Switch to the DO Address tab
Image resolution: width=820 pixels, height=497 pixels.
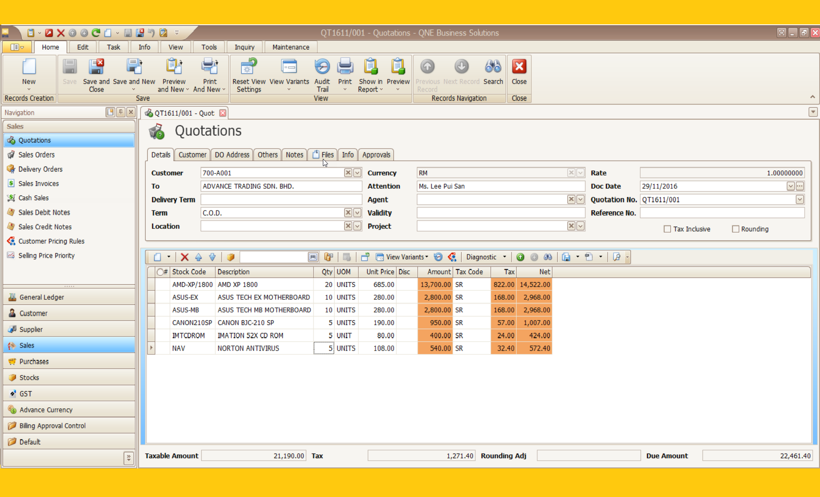click(x=232, y=155)
